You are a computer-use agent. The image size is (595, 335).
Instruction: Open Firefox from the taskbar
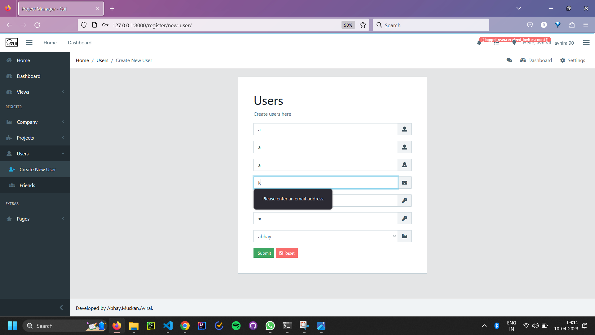click(x=117, y=326)
